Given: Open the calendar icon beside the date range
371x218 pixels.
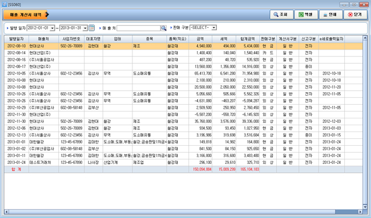Looking at the screenshot, I should [x=91, y=28].
